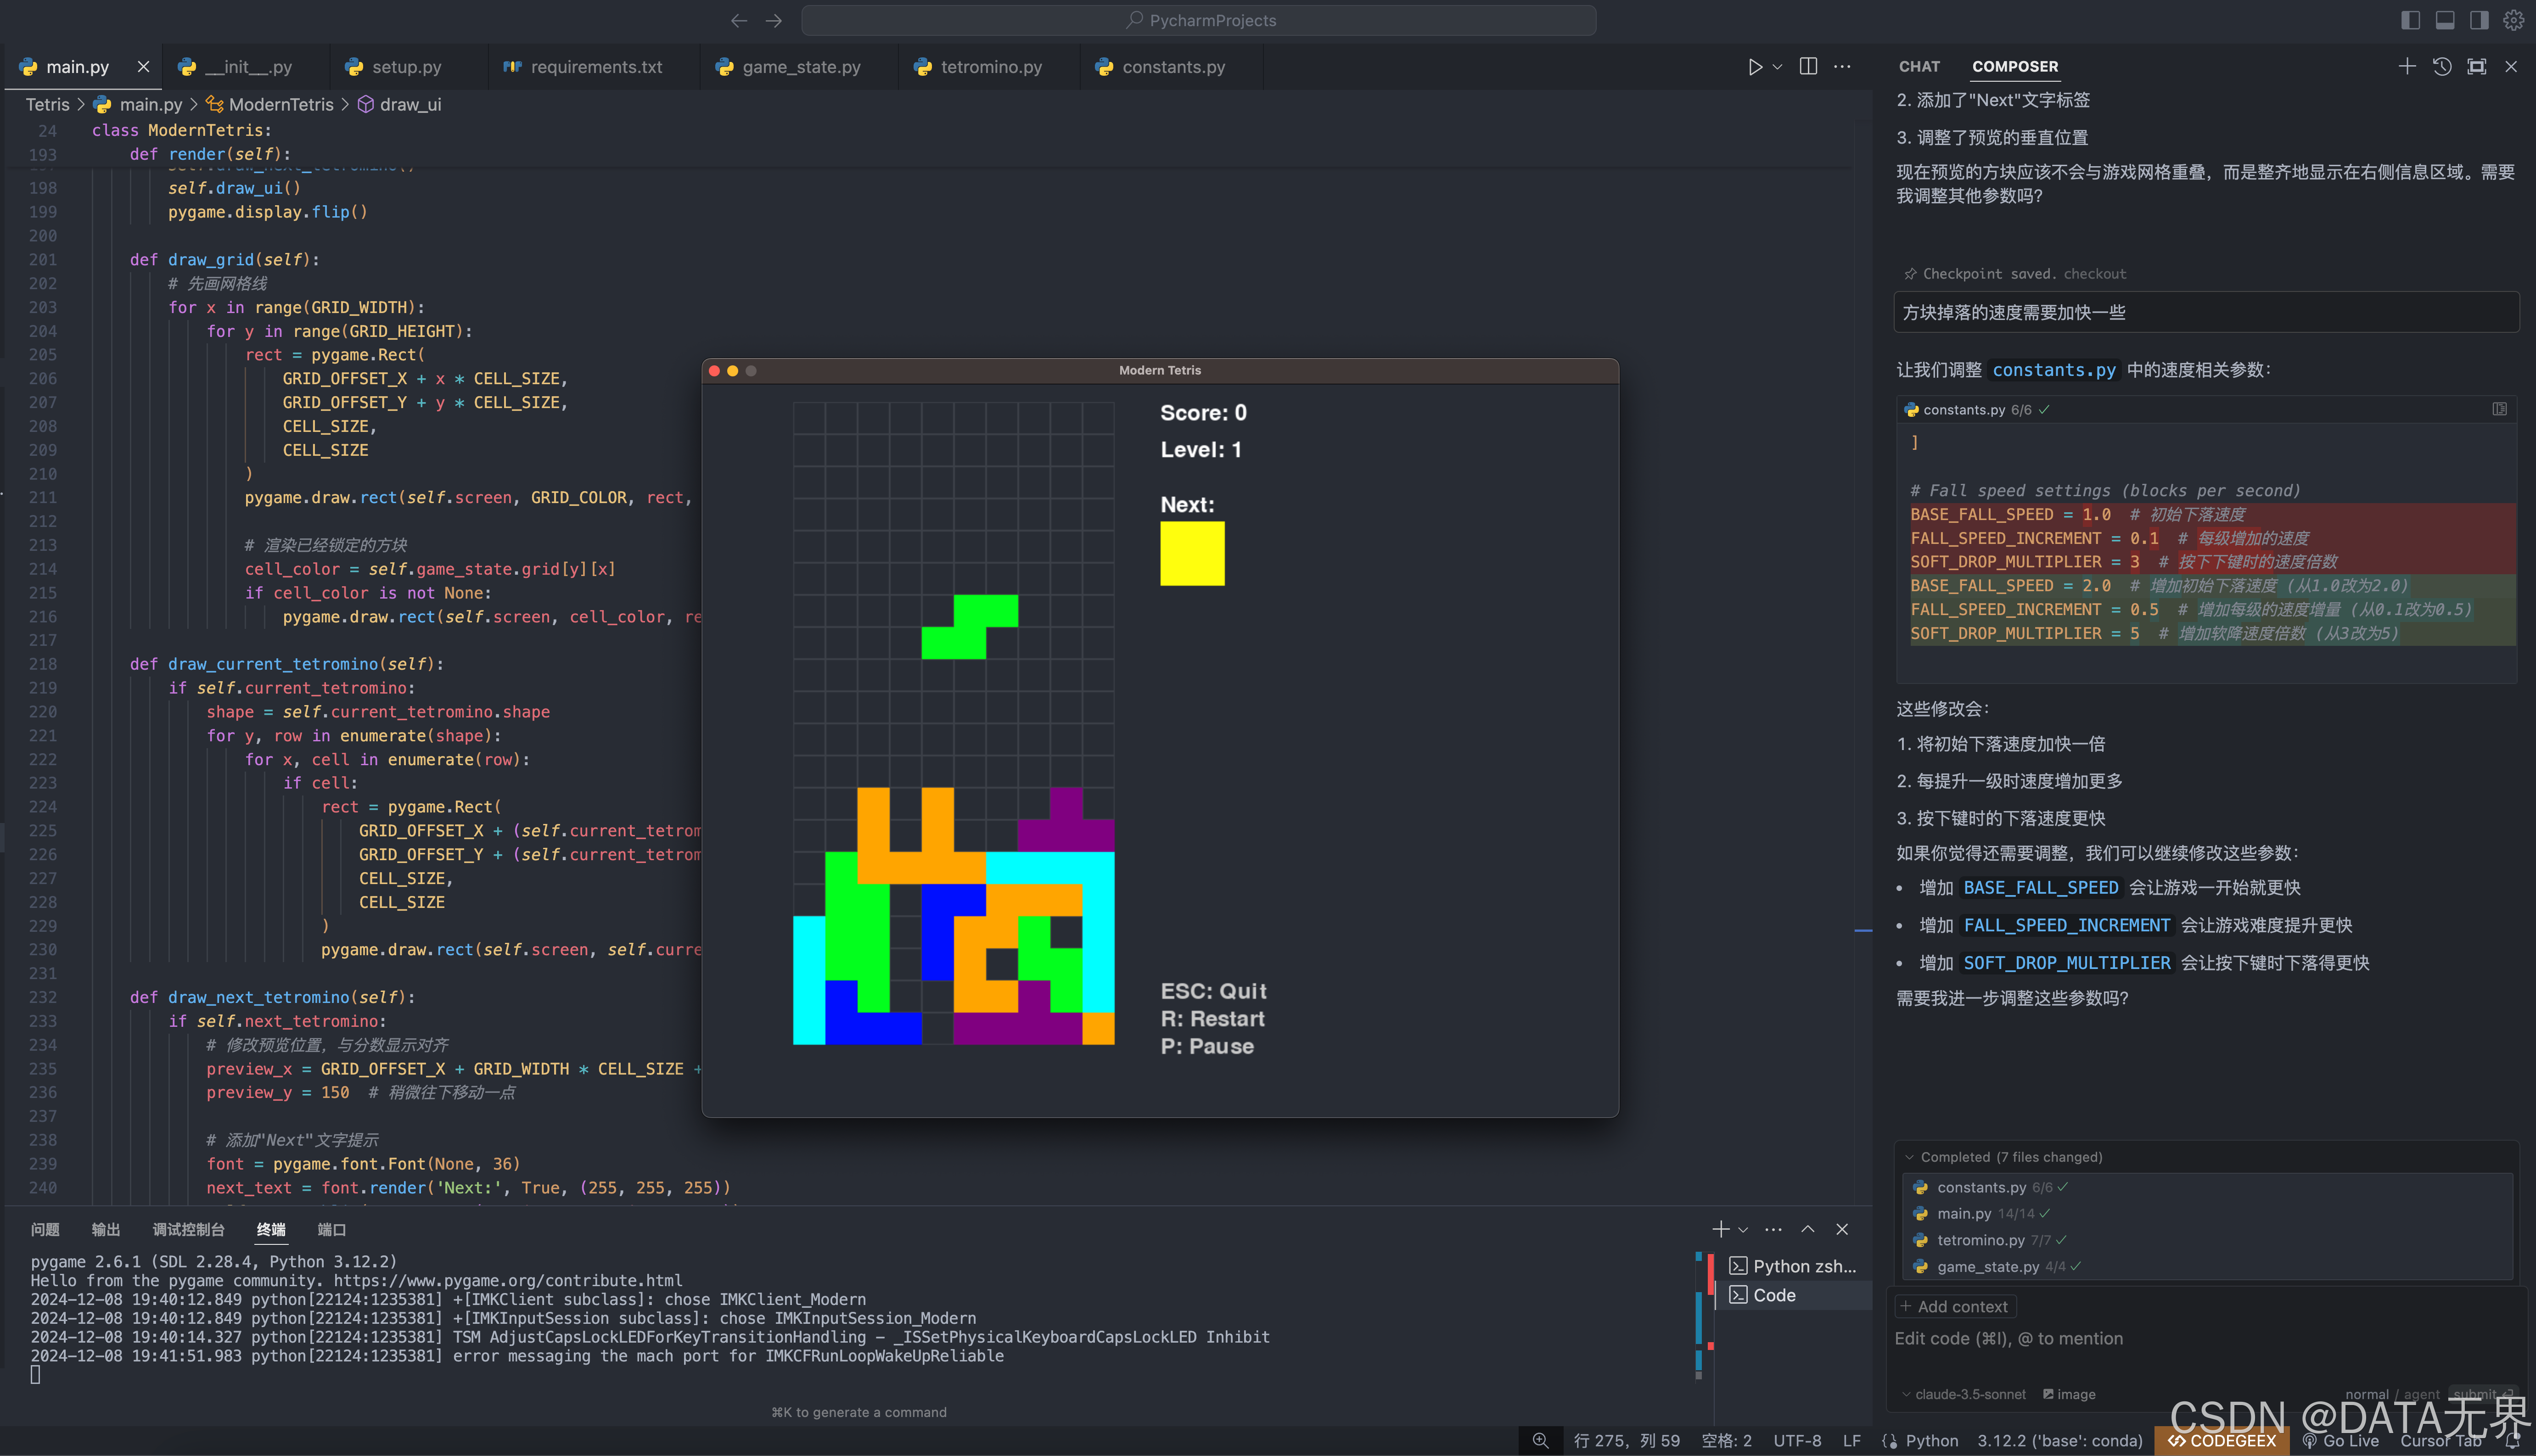Viewport: 2536px width, 1456px height.
Task: Close the composer panel
Action: pyautogui.click(x=2511, y=67)
